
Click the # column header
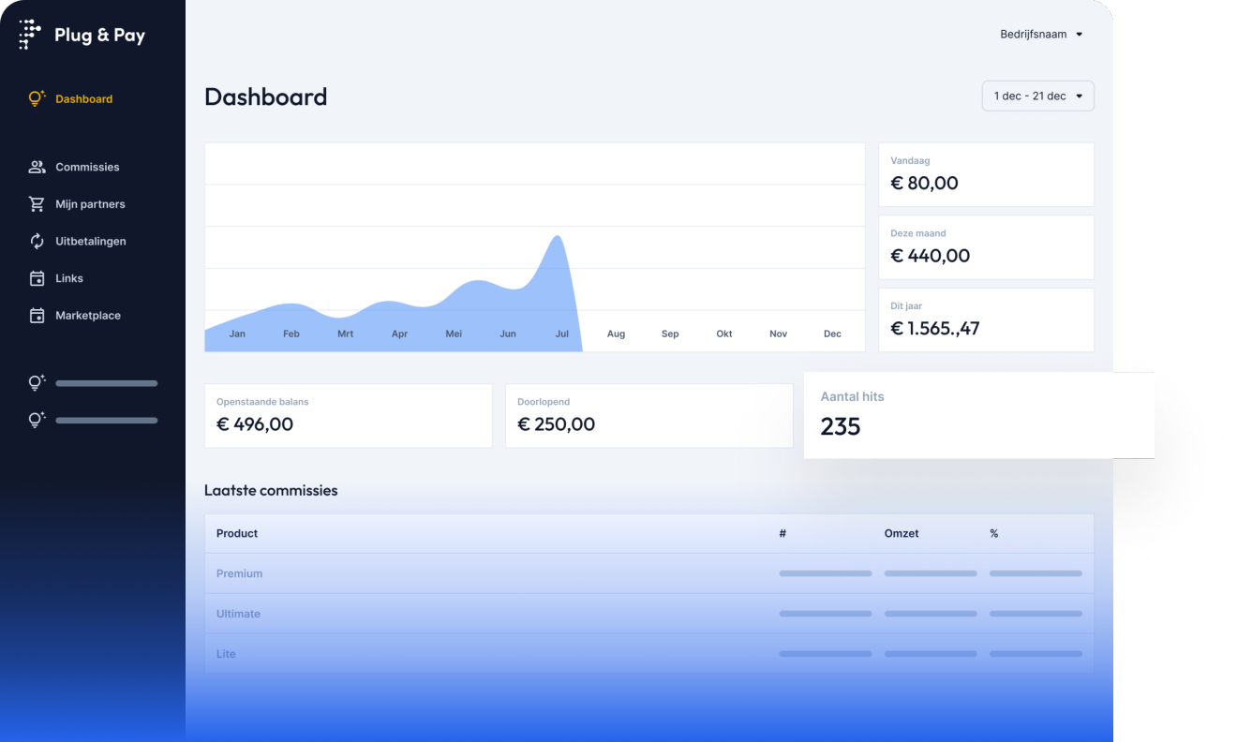782,533
